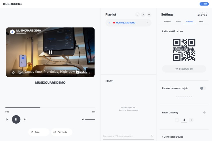
Task: Show Room Capacity info icon
Action: (x=204, y=113)
